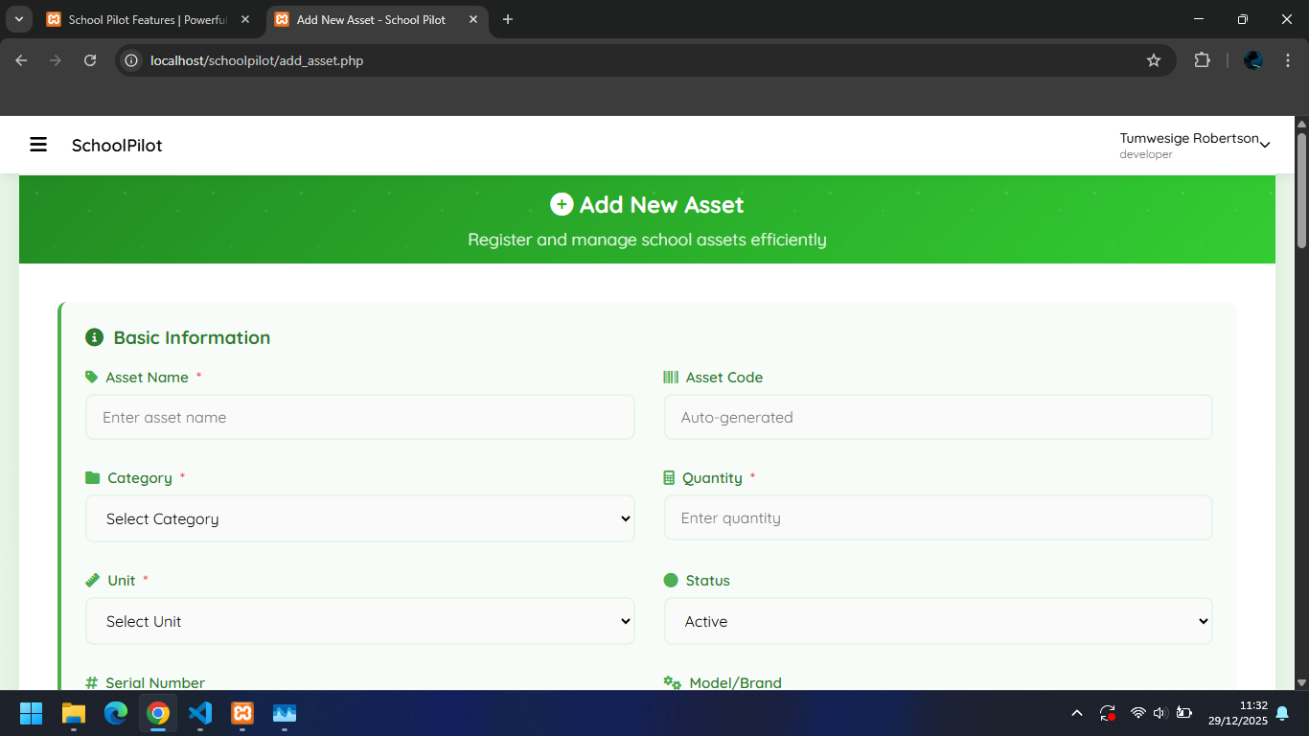Change the Status dropdown from Active
This screenshot has height=736, width=1309.
[x=937, y=621]
